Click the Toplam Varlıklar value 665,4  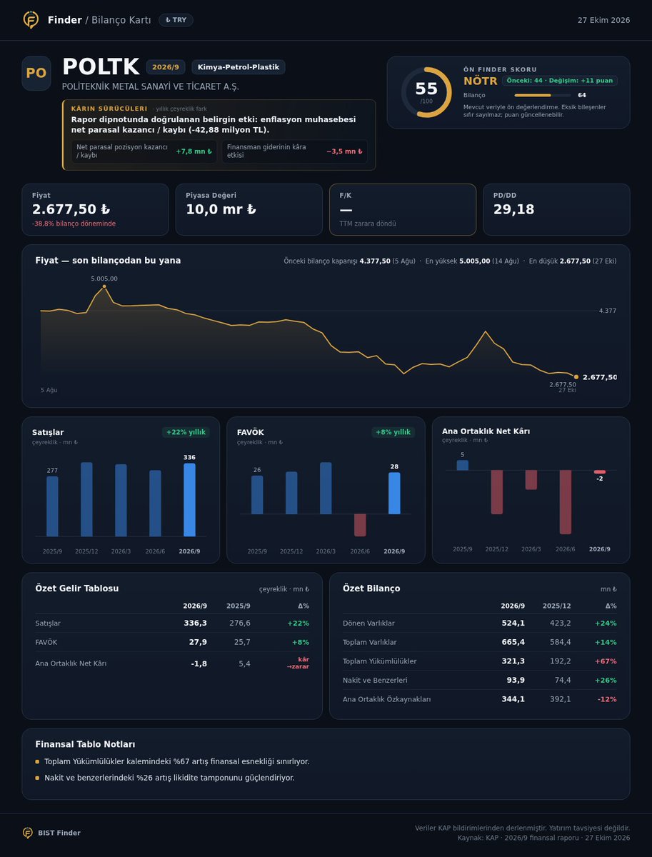513,642
